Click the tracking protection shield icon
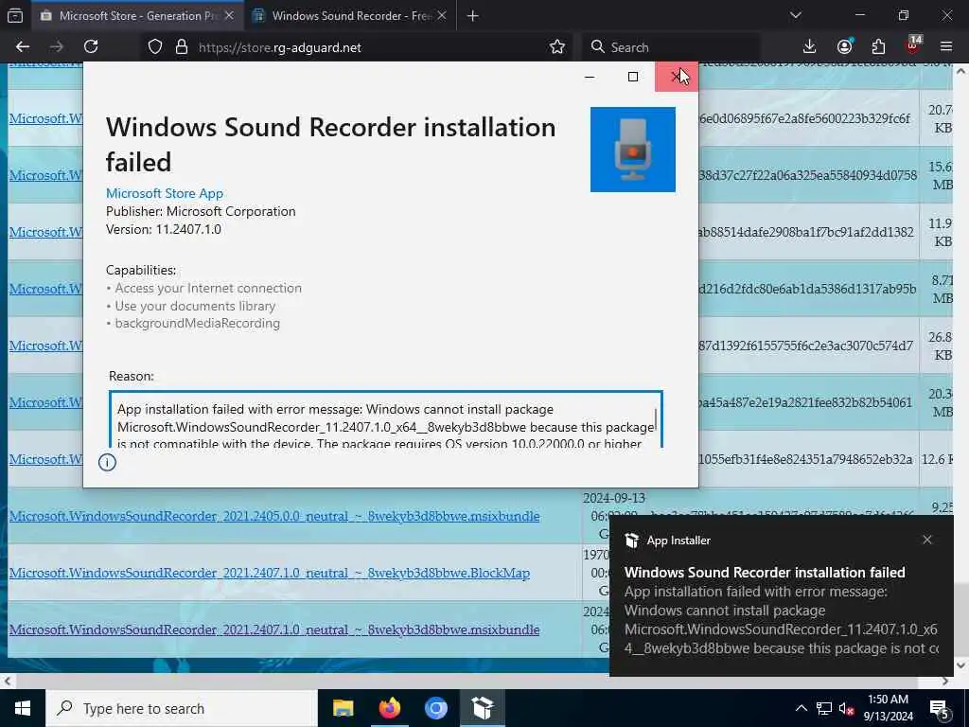This screenshot has width=969, height=727. tap(155, 47)
